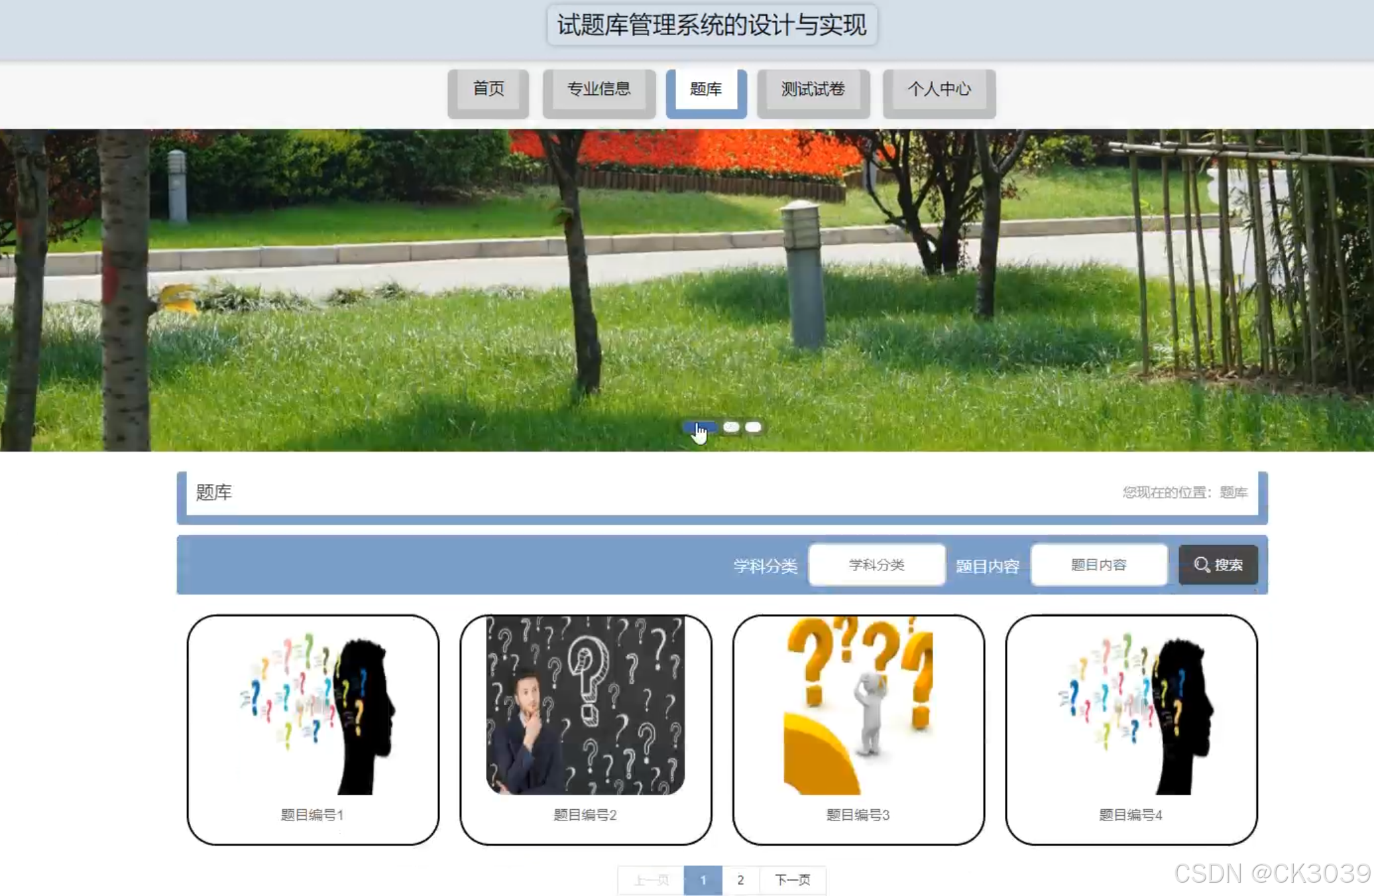Open the 个人中心 tab

(x=939, y=89)
